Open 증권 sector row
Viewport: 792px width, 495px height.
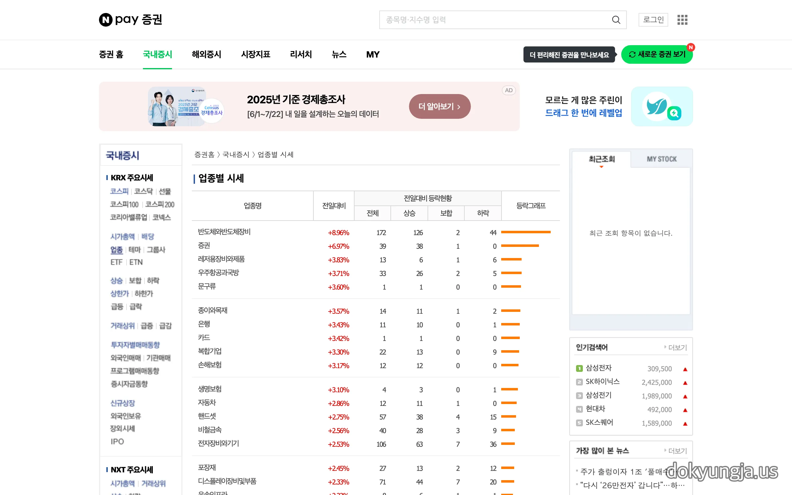[x=204, y=246]
